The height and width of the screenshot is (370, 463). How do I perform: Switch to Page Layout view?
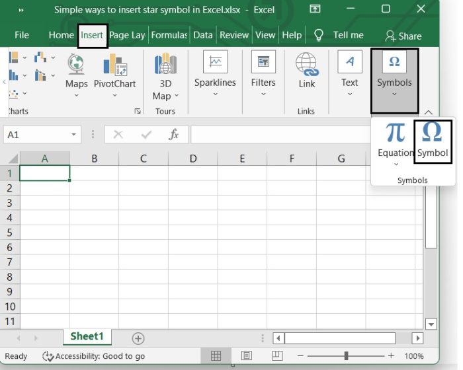point(246,356)
